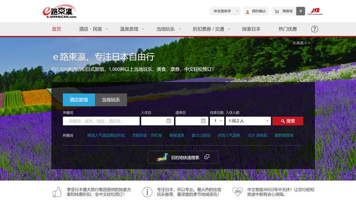Viewport: 356px width, 203px height.
Task: Click the thumbs-up exclusive deals icon
Action: [57, 192]
